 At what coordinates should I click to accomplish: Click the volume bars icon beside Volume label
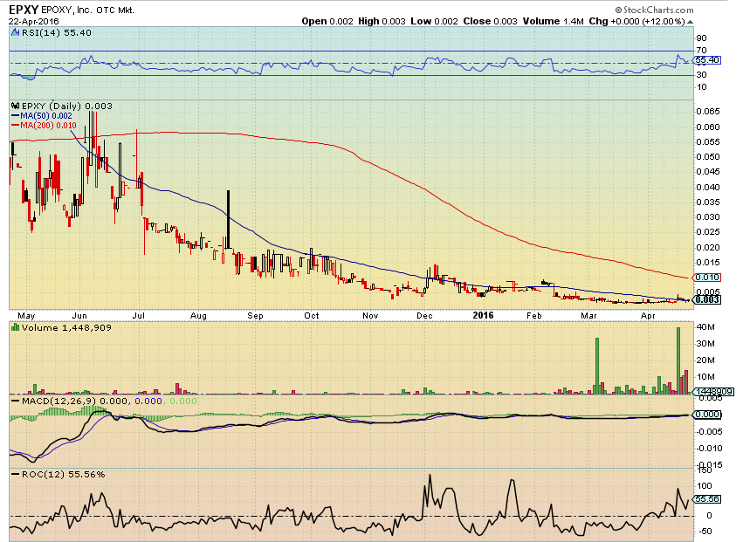click(x=15, y=327)
